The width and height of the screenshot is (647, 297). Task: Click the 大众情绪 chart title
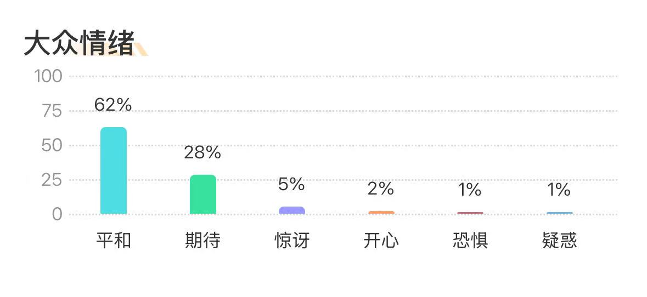[x=79, y=44]
